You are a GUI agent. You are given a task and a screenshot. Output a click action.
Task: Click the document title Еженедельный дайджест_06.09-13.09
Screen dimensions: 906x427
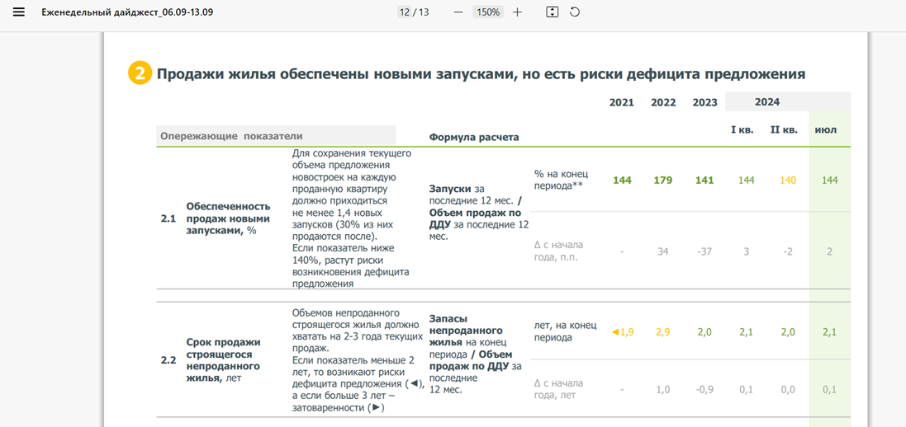pyautogui.click(x=127, y=12)
